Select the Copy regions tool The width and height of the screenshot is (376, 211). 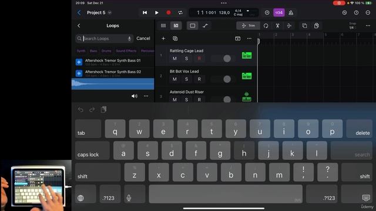(304, 26)
